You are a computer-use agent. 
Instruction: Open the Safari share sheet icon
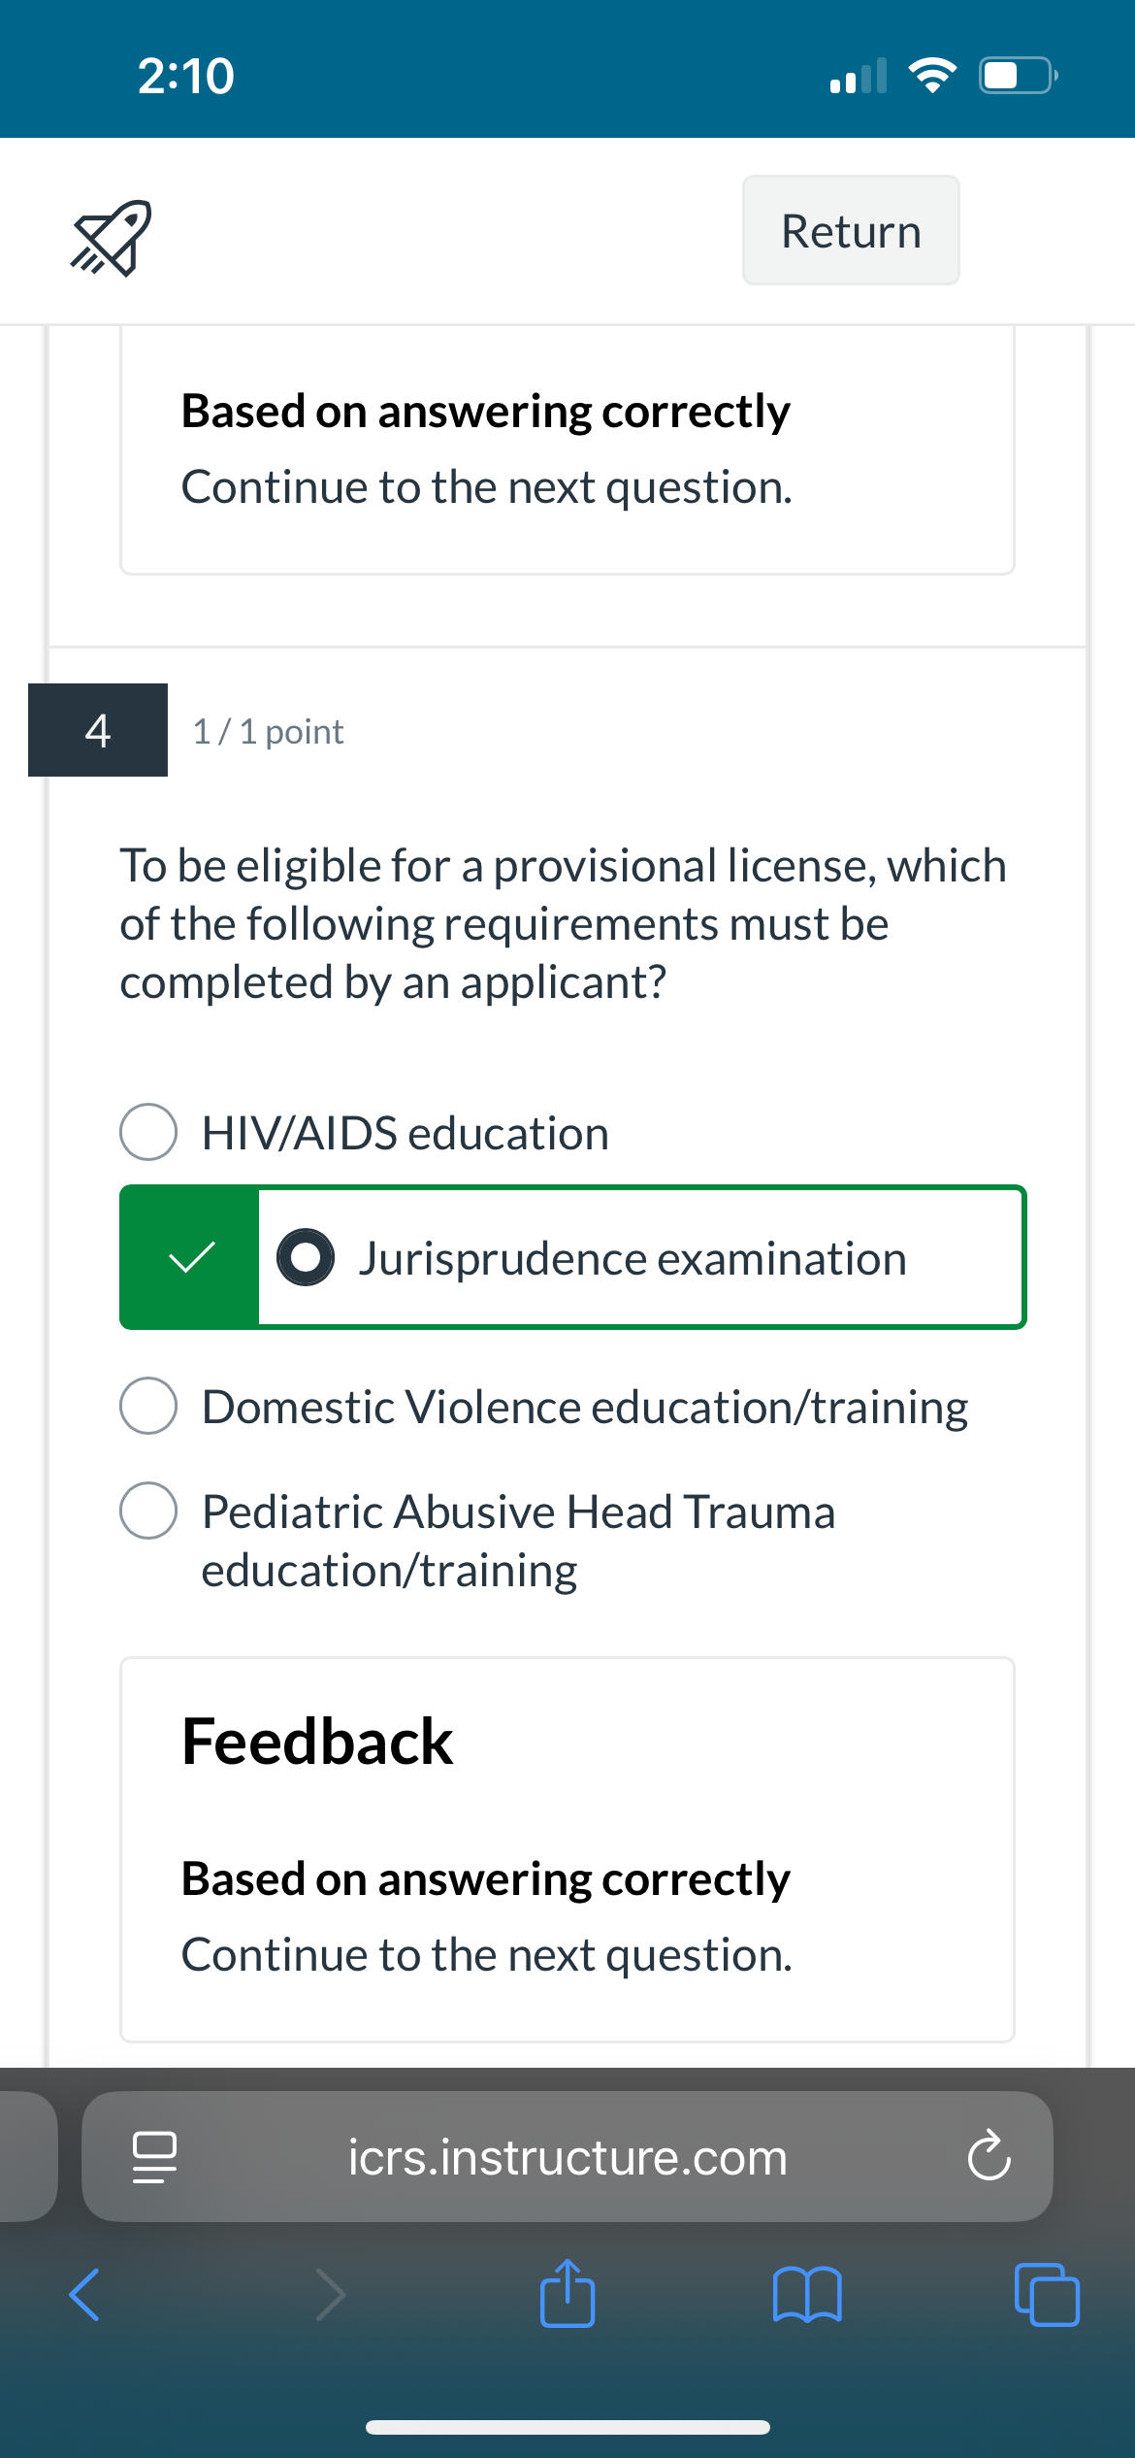pyautogui.click(x=567, y=2293)
